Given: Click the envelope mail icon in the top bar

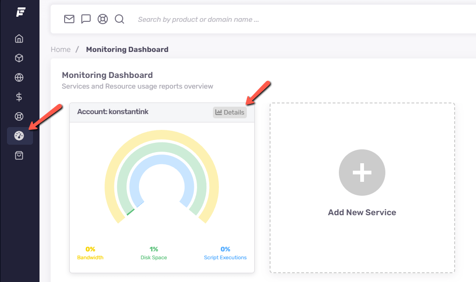Looking at the screenshot, I should click(x=69, y=19).
